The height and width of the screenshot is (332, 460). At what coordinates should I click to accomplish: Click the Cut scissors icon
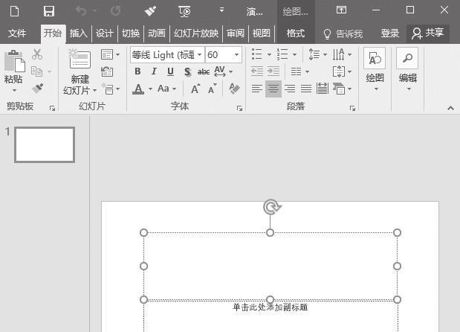[x=37, y=54]
